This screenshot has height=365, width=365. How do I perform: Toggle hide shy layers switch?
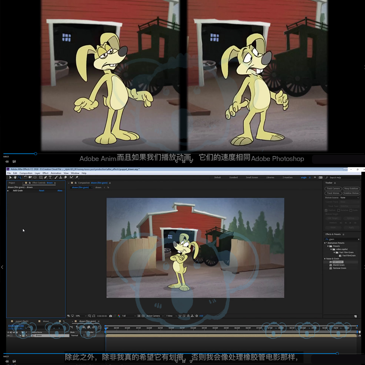(x=84, y=327)
